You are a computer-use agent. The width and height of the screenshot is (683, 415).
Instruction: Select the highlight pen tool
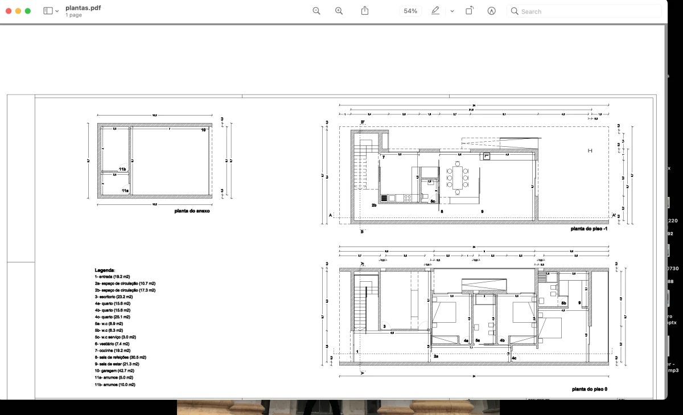435,11
